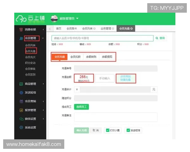This screenshot has width=190, height=152.
Task: Click the 系统设置 gear icon
Action: click(21, 128)
